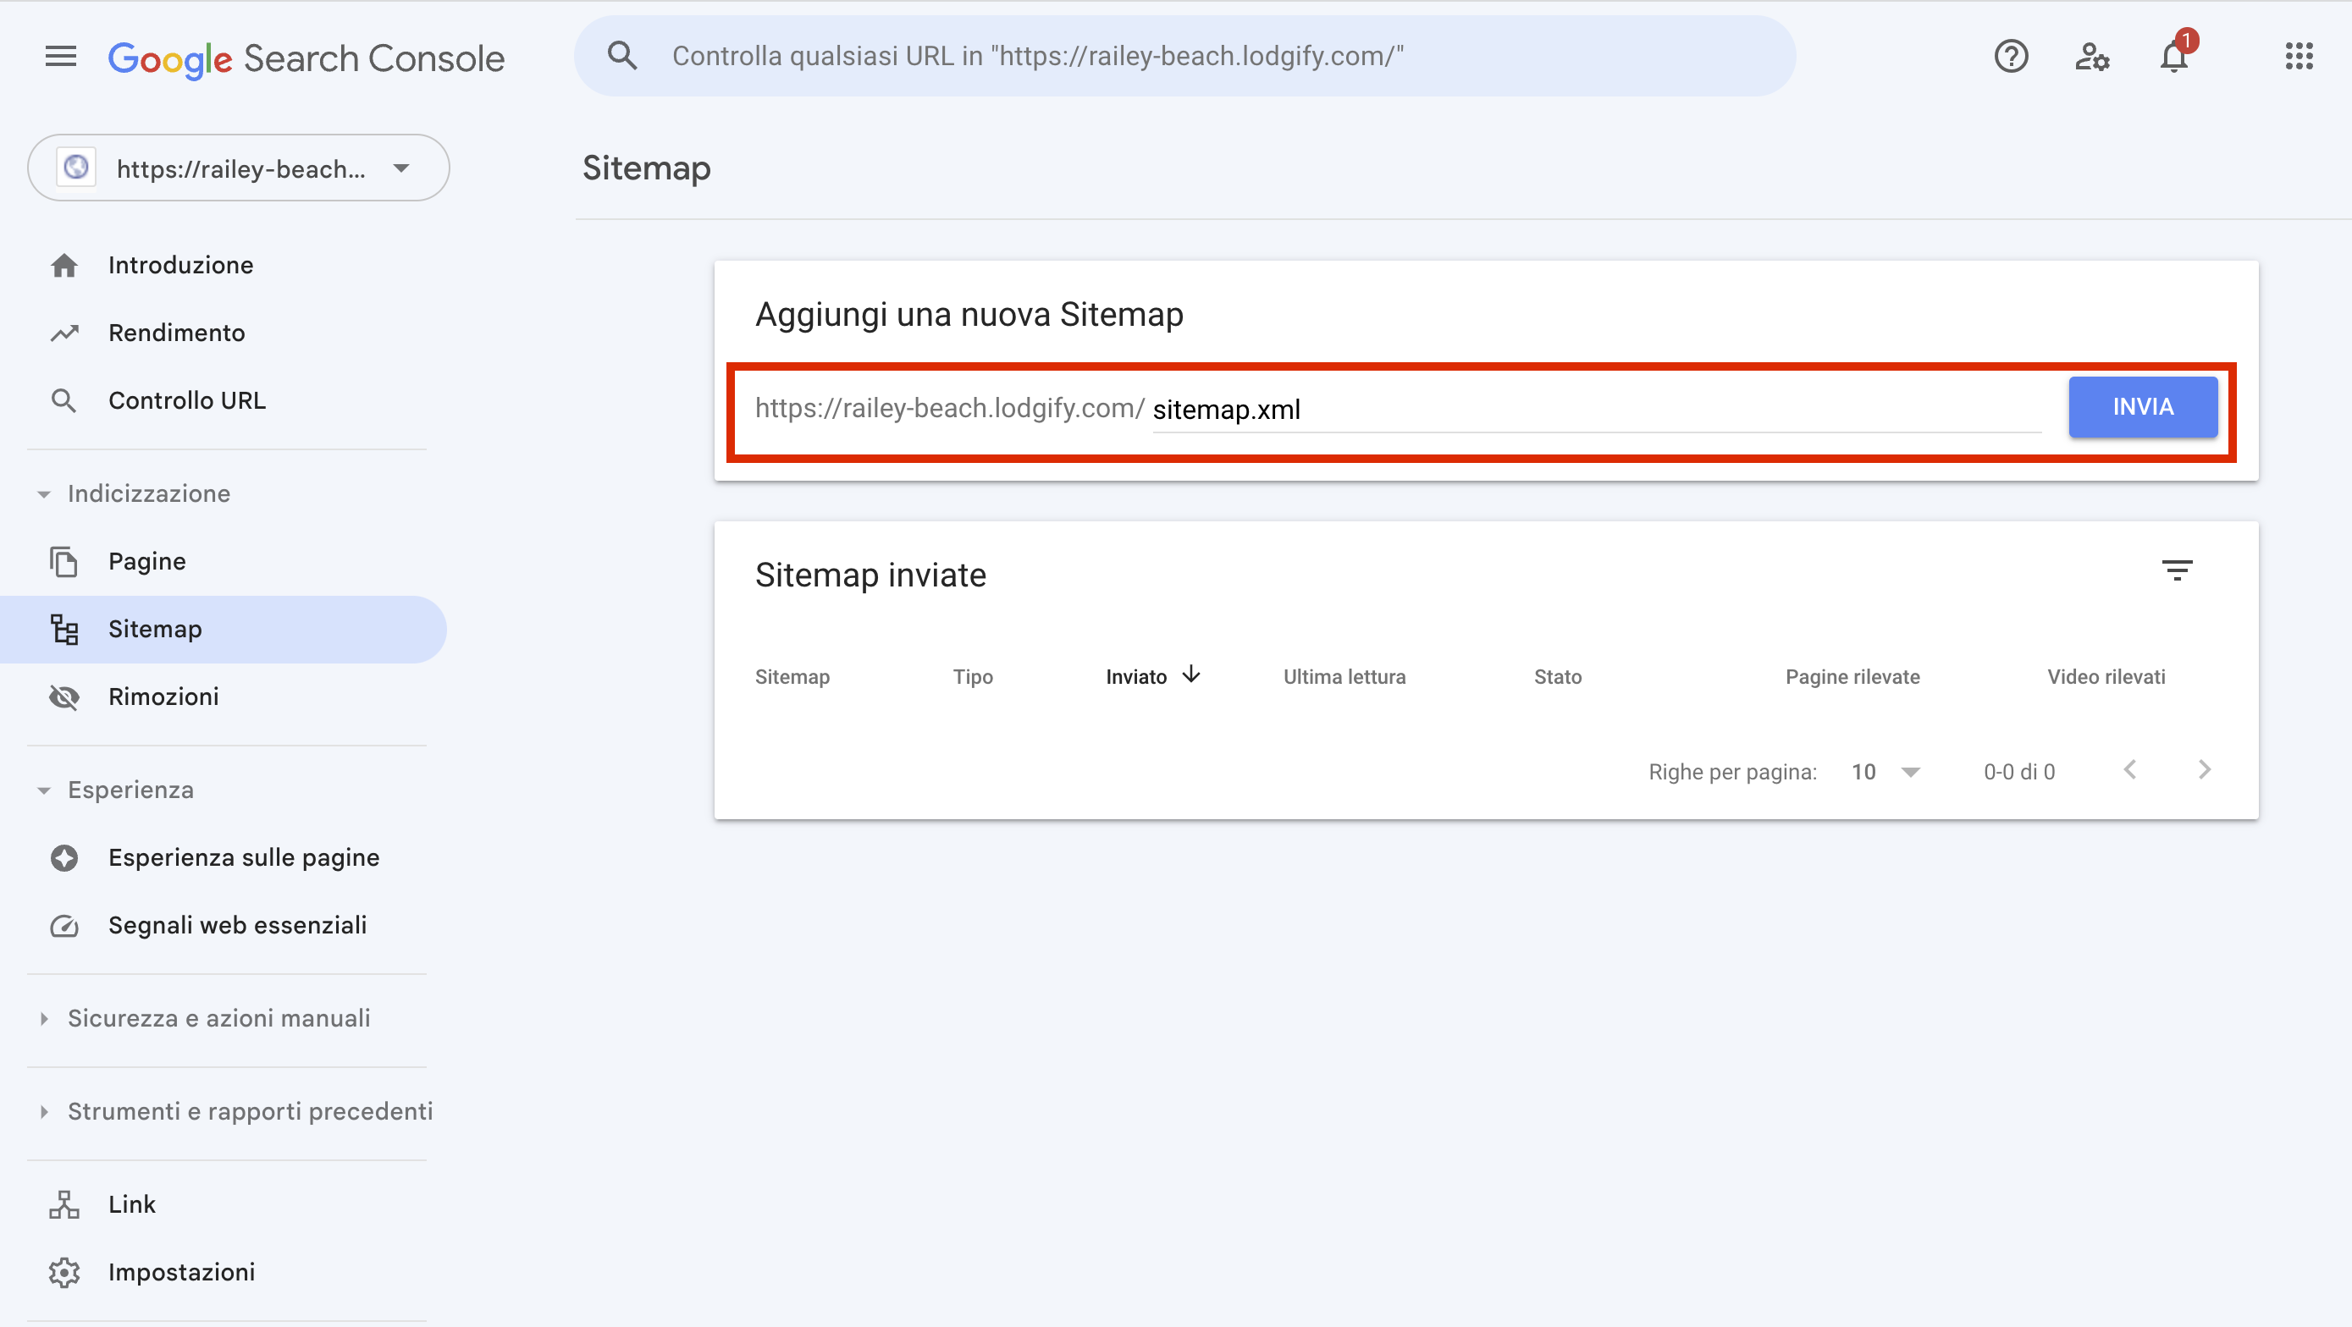Open the filter icon in Sitemap inviate
The image size is (2352, 1327).
(x=2177, y=570)
